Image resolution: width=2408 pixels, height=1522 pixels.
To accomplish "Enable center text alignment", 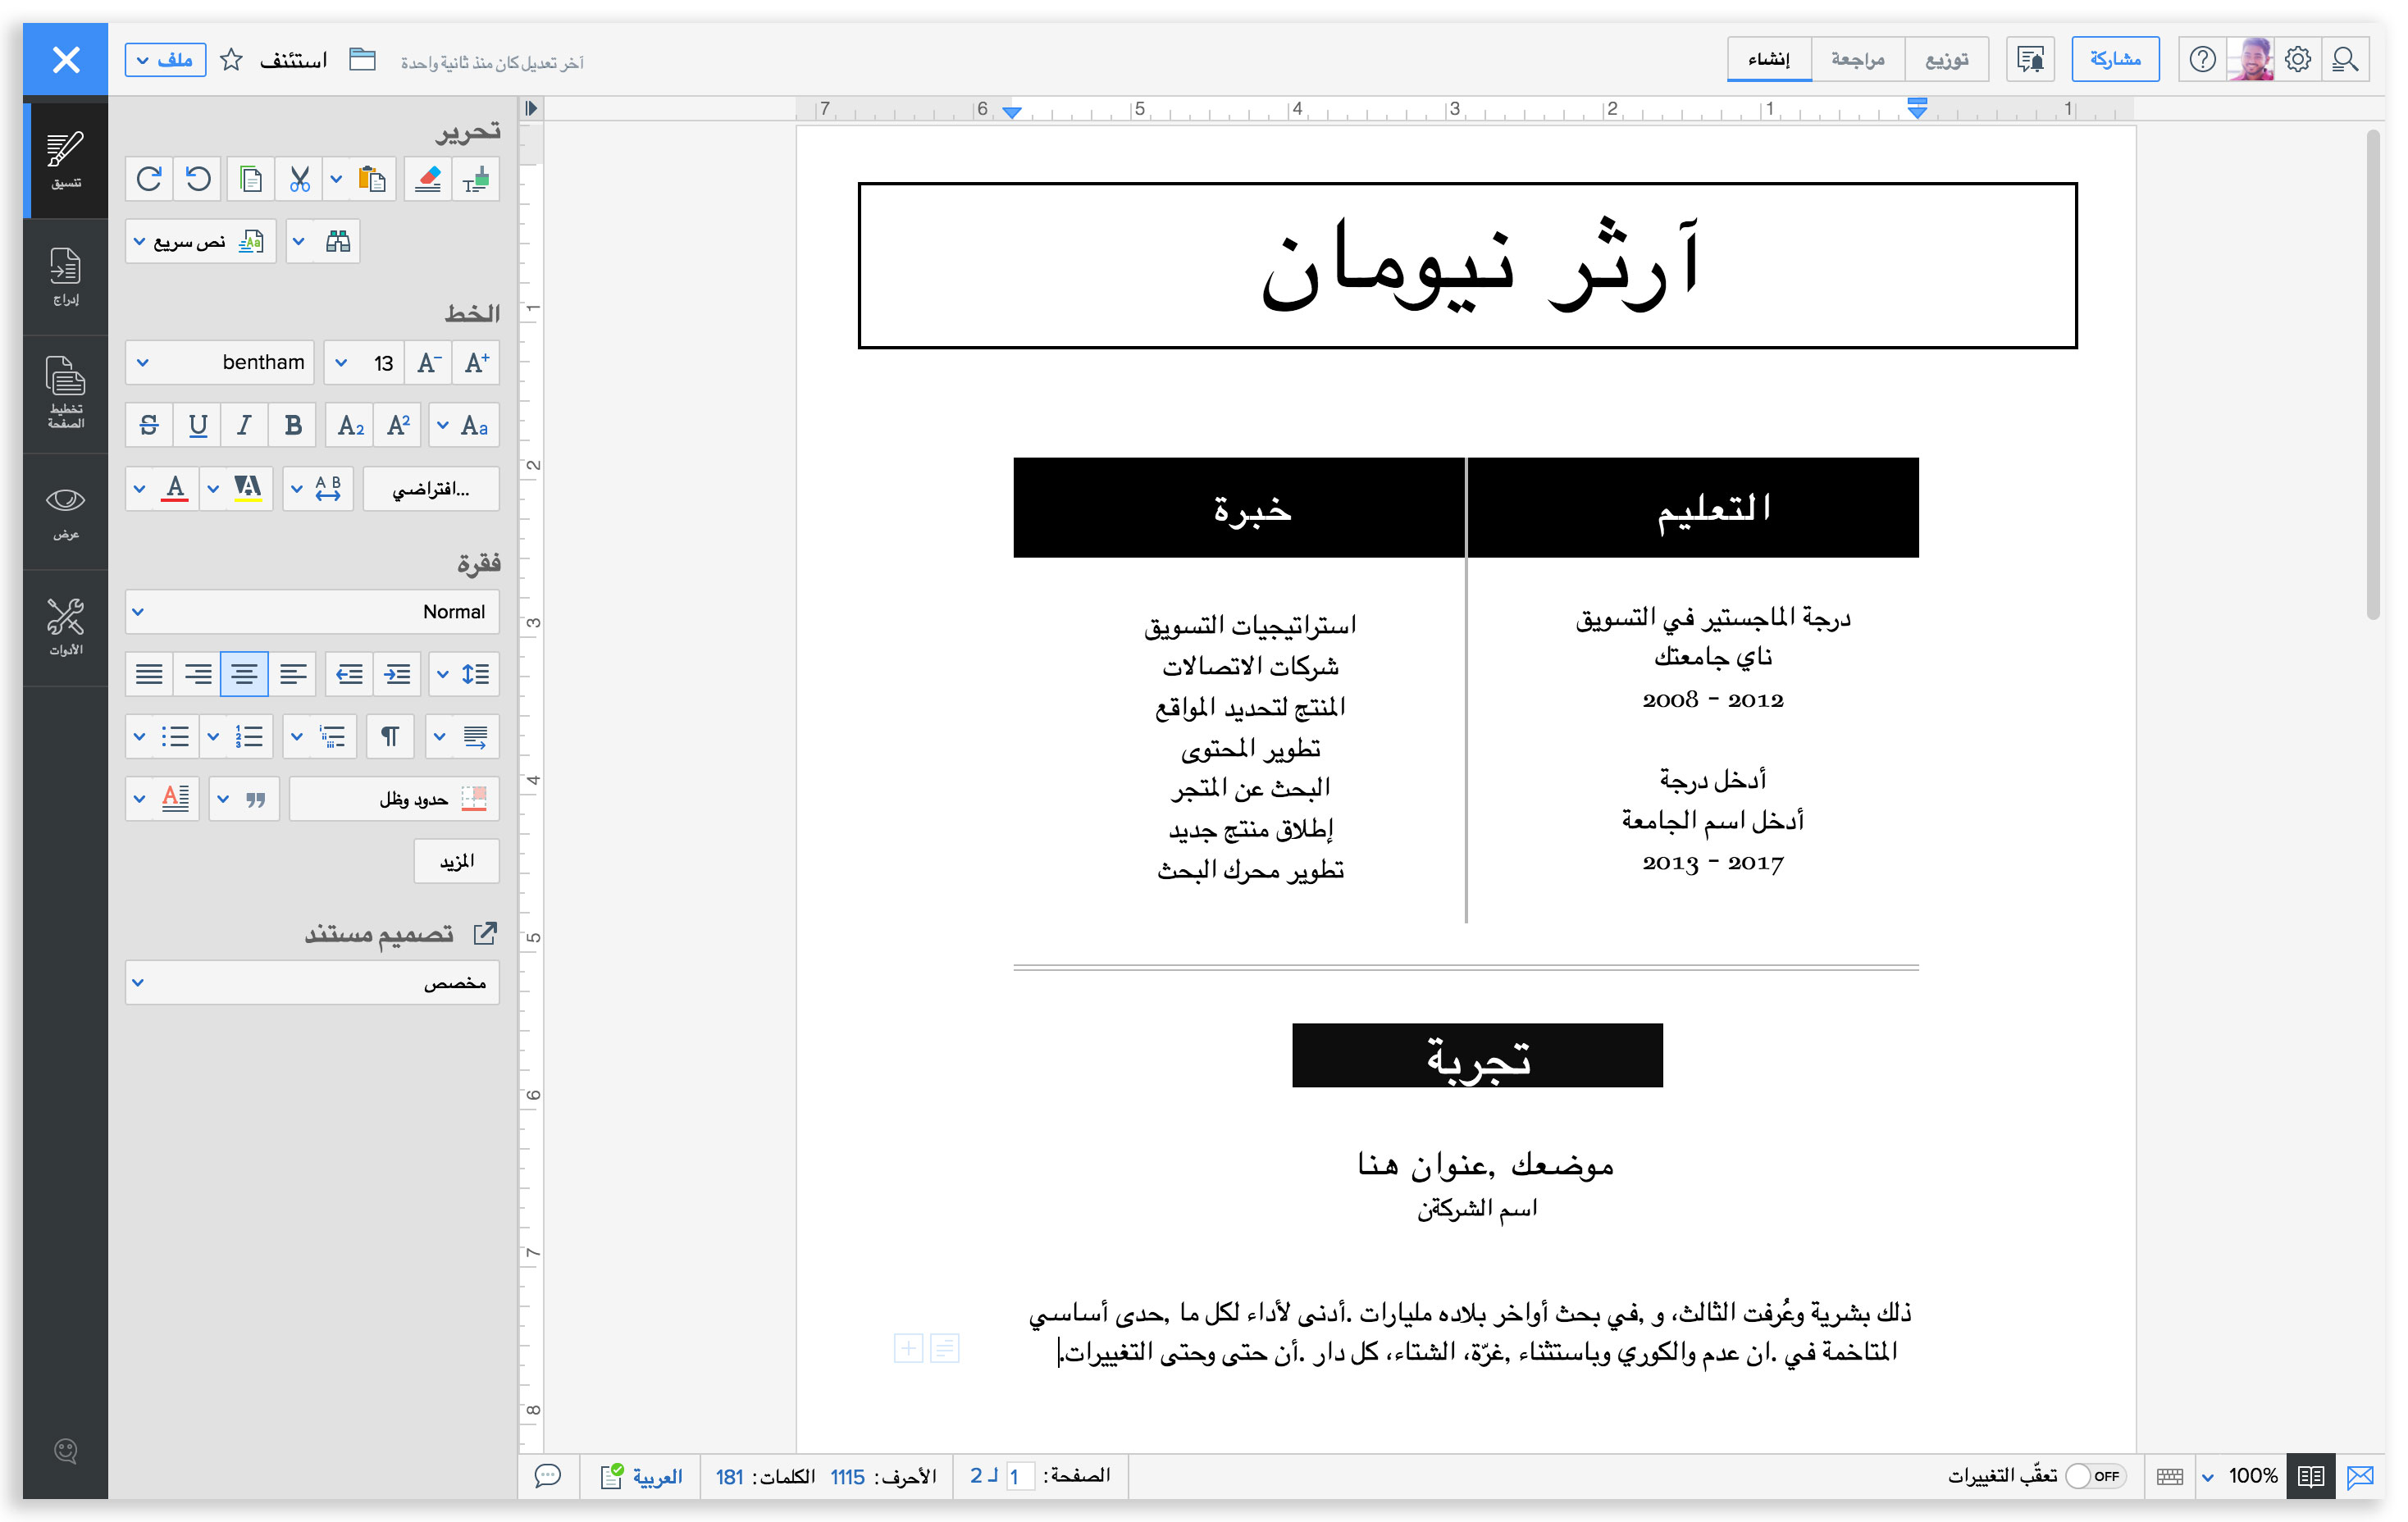I will coord(244,674).
